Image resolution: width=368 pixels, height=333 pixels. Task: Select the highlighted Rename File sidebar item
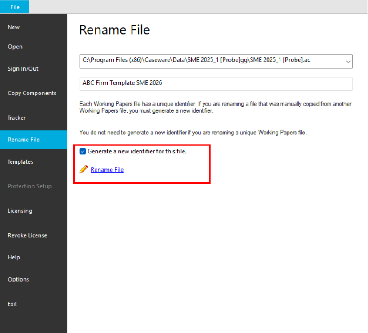(24, 140)
